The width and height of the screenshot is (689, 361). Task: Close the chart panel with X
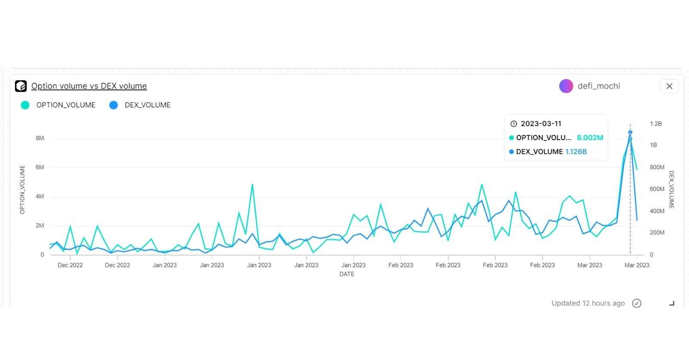tap(669, 86)
